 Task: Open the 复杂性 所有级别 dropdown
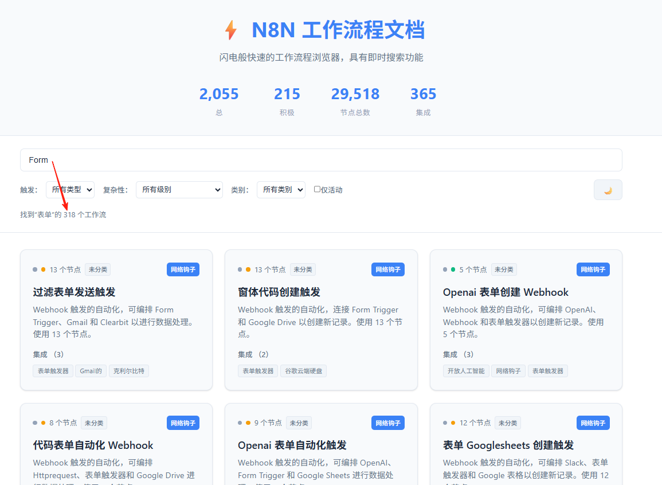179,190
